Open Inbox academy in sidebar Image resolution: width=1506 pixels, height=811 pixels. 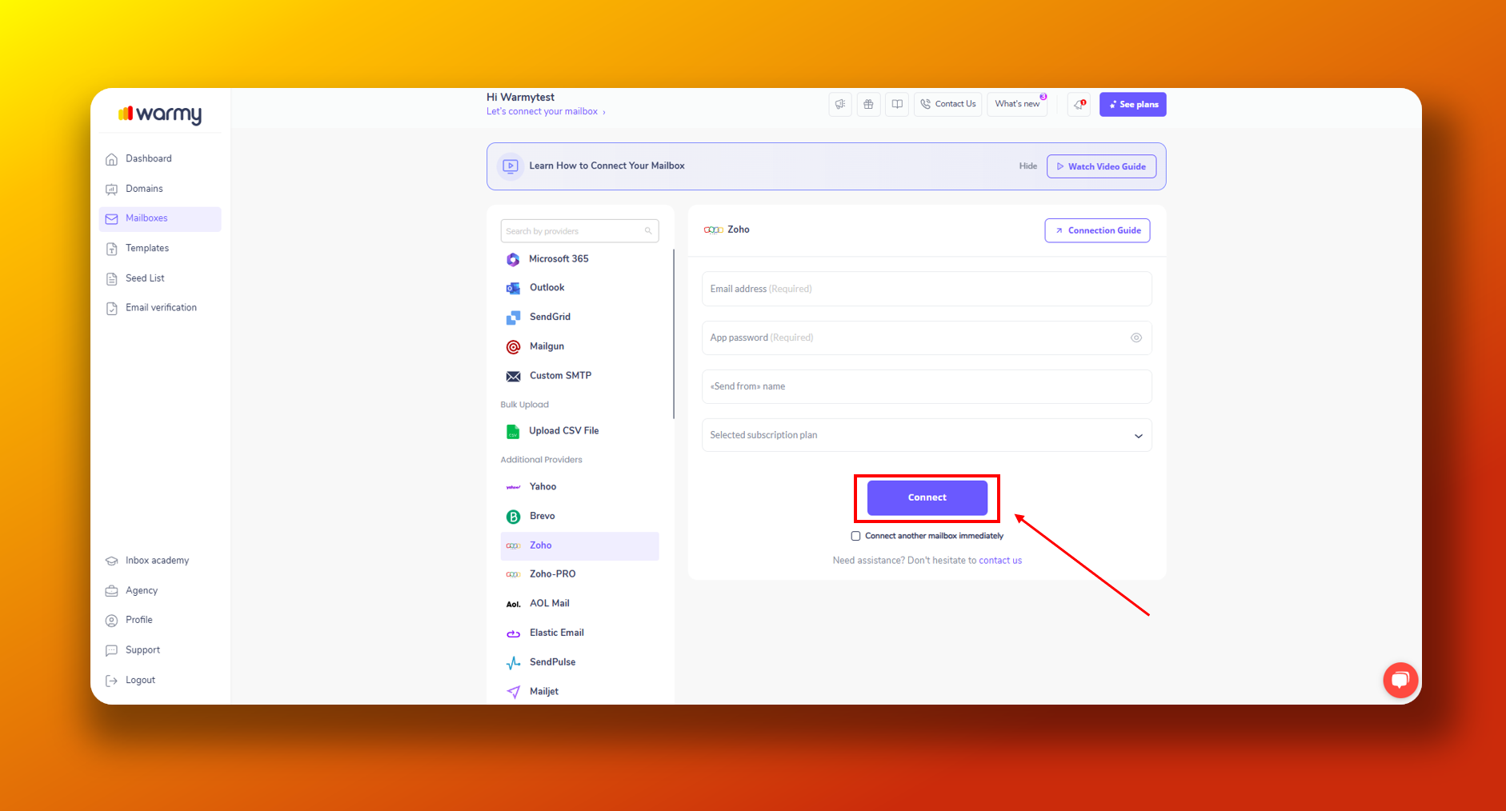pyautogui.click(x=160, y=561)
